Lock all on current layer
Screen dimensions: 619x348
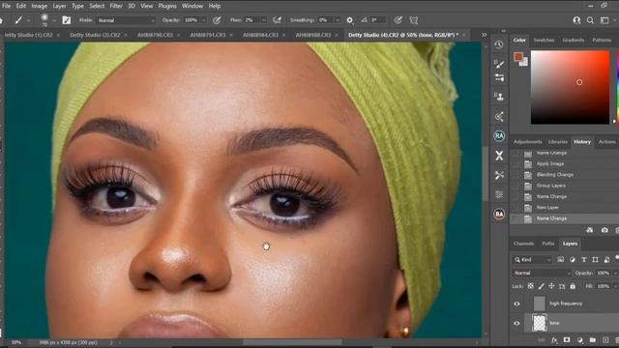pos(573,286)
